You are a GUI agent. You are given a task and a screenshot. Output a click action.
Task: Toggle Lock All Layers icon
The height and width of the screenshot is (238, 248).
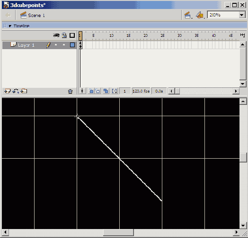[64, 35]
